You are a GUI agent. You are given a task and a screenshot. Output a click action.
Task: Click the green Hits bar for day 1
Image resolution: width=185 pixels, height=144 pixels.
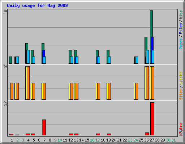point(10,60)
